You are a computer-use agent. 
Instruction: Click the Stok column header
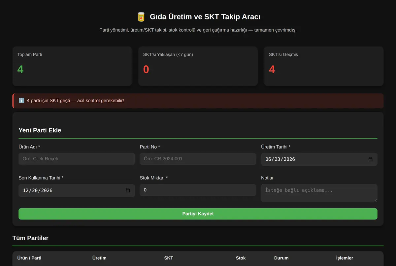click(x=241, y=258)
